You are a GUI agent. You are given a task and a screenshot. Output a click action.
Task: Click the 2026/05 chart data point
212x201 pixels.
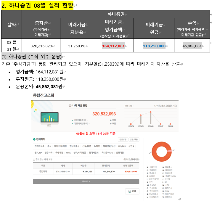click(141, 115)
